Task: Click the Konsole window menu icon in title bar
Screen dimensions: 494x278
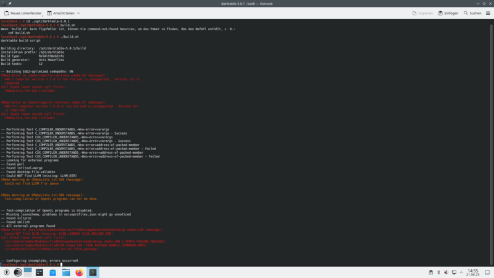Action: tap(4, 4)
